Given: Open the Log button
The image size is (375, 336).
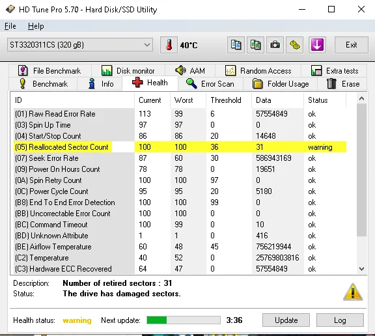Looking at the screenshot, I should pos(340,320).
